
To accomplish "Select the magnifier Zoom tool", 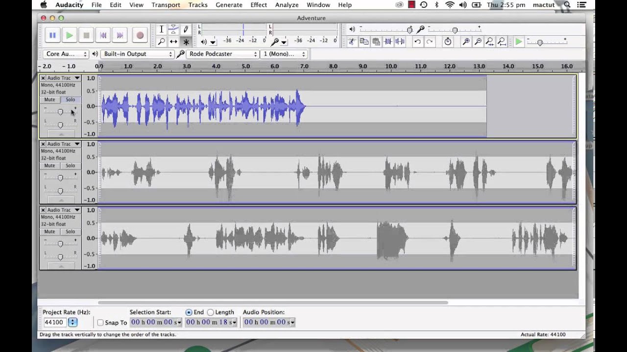I will [162, 42].
